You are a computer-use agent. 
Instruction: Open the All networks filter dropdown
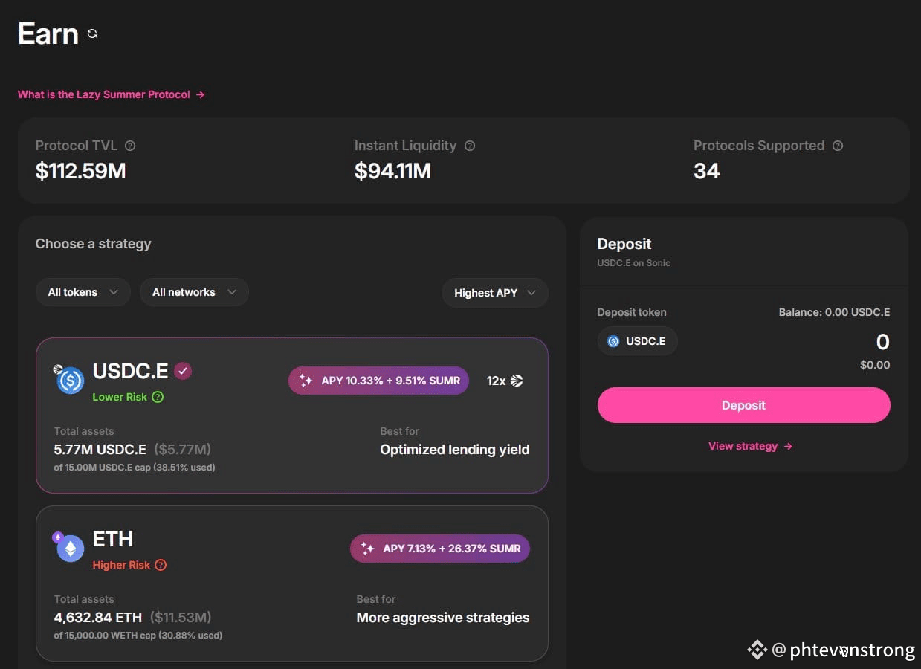[x=194, y=292]
